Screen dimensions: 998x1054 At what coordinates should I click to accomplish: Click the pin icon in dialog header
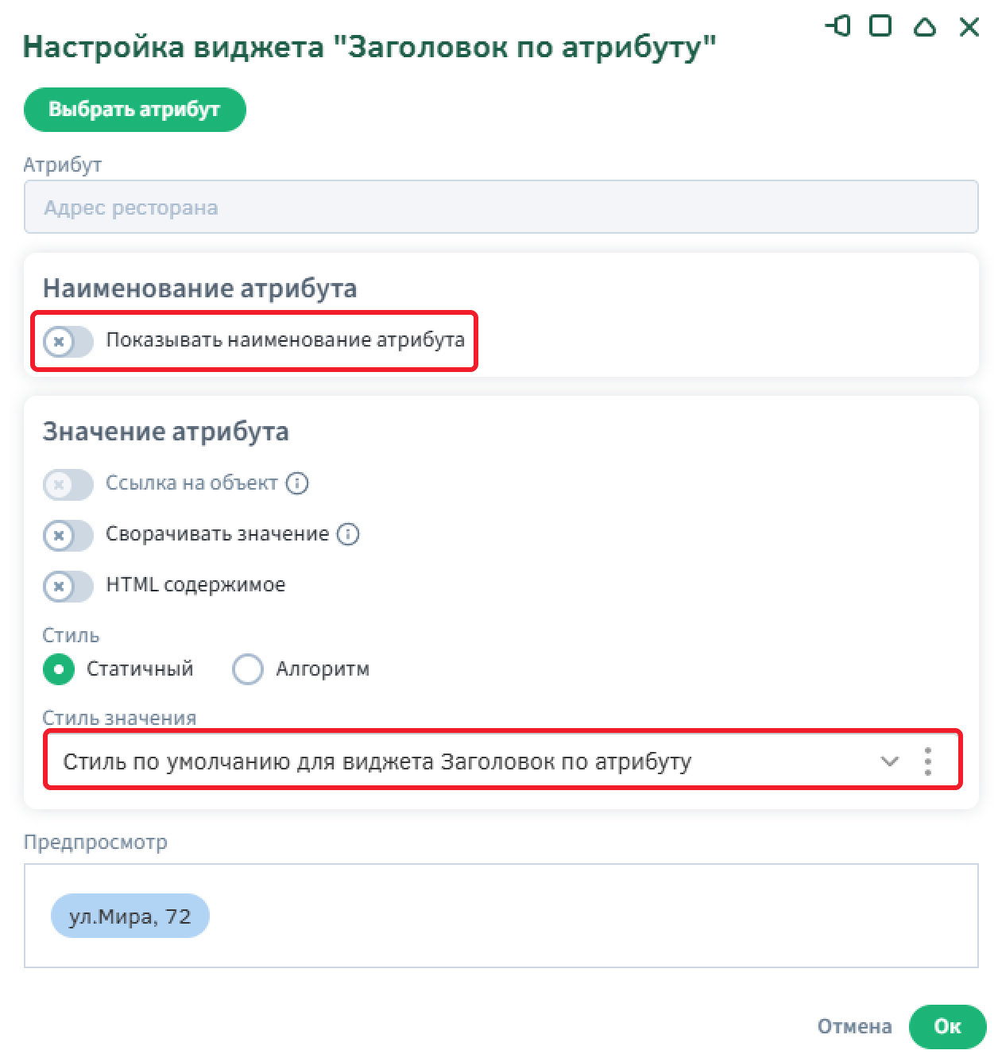[x=838, y=26]
